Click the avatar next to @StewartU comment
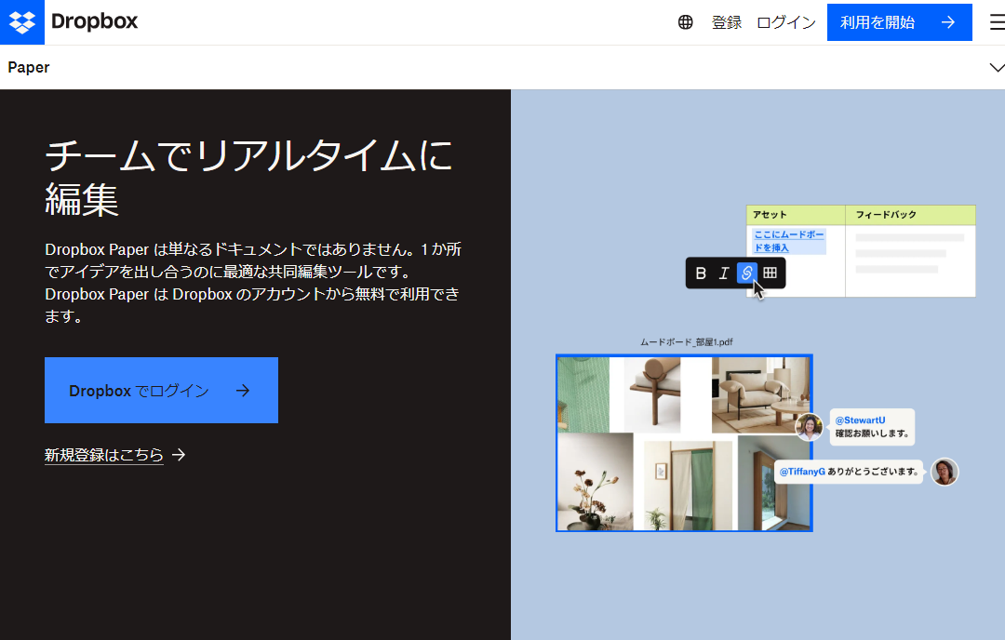Image resolution: width=1005 pixels, height=640 pixels. [x=809, y=427]
